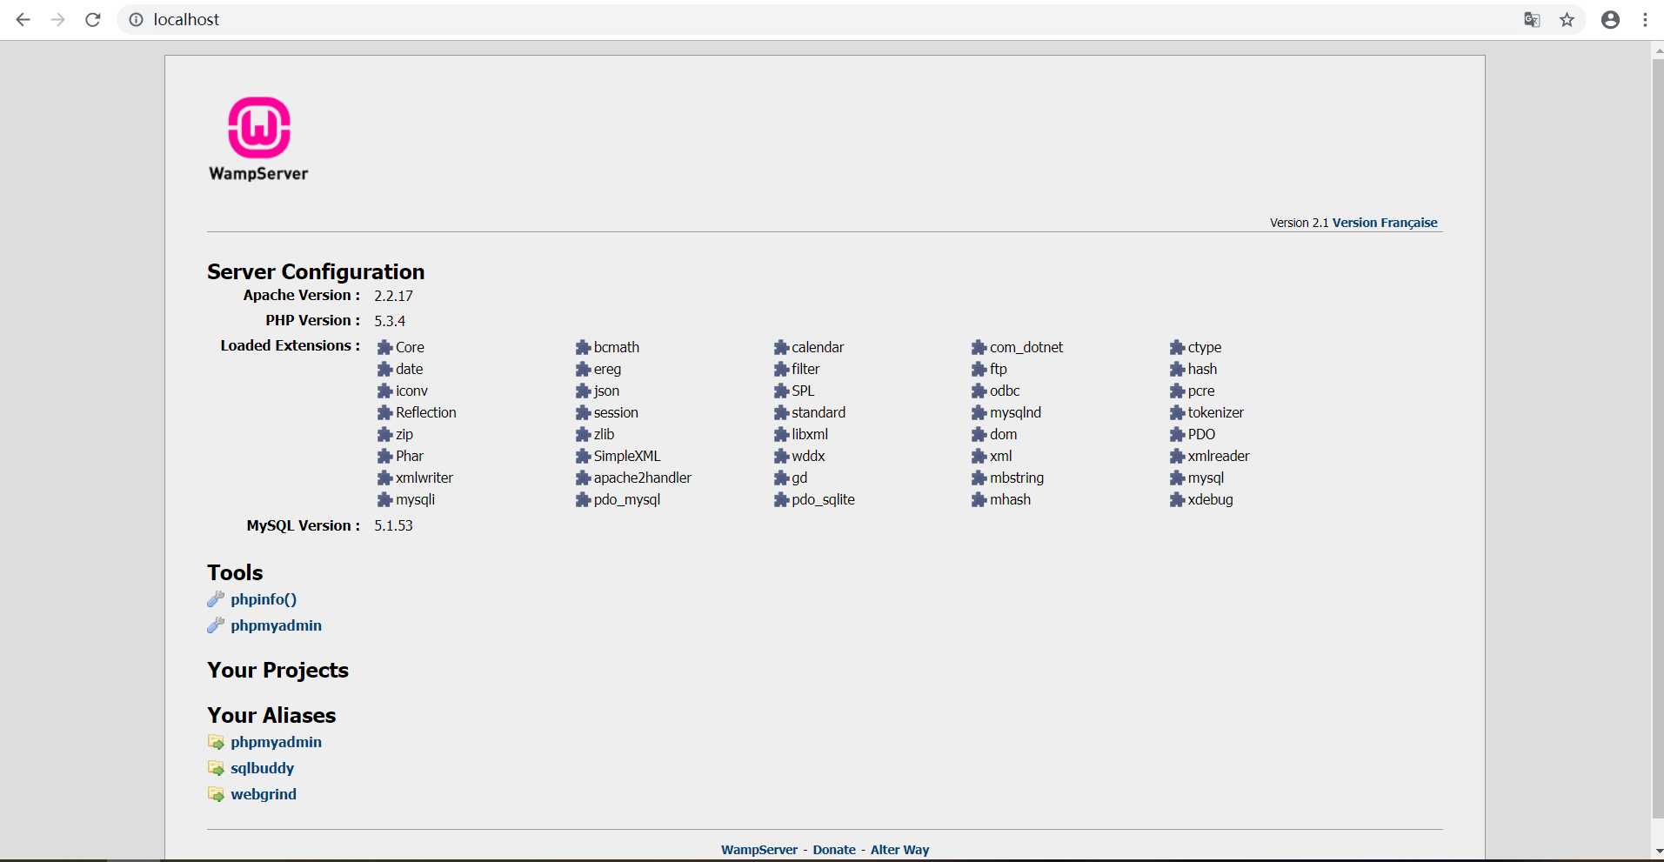Click the xmlreader extension name
Screen dimensions: 1664x862
(1219, 456)
